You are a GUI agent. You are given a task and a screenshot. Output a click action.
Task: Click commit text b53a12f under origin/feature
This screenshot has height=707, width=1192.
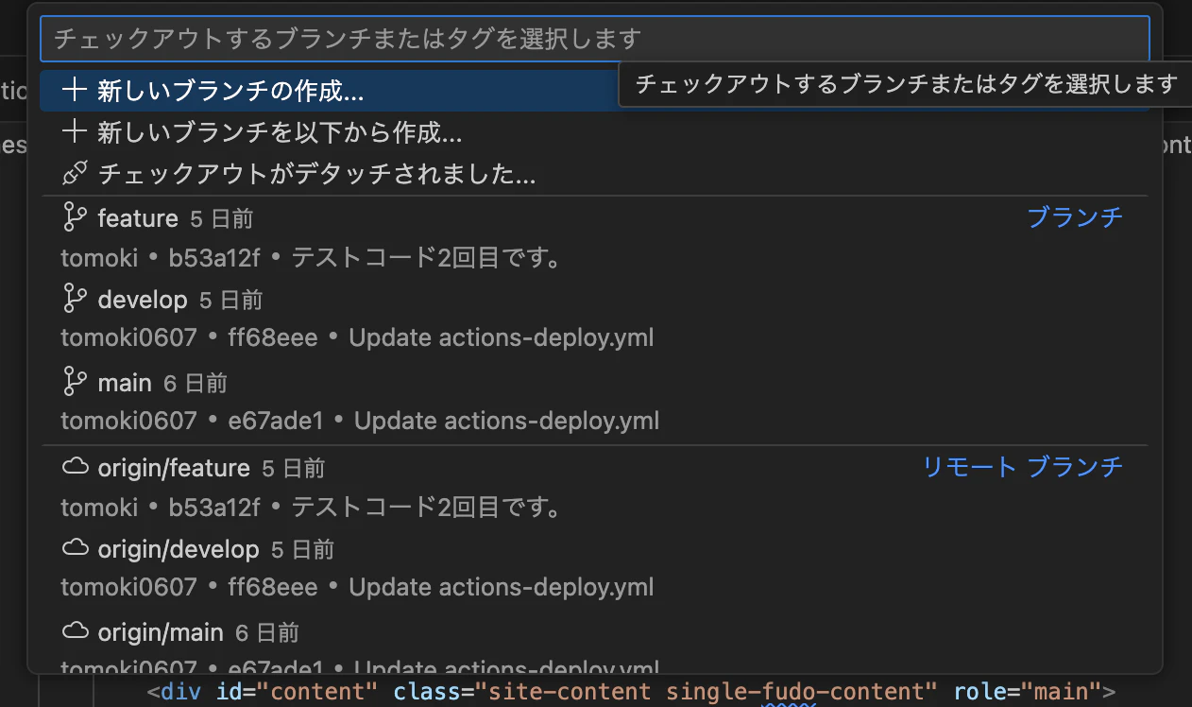point(214,508)
